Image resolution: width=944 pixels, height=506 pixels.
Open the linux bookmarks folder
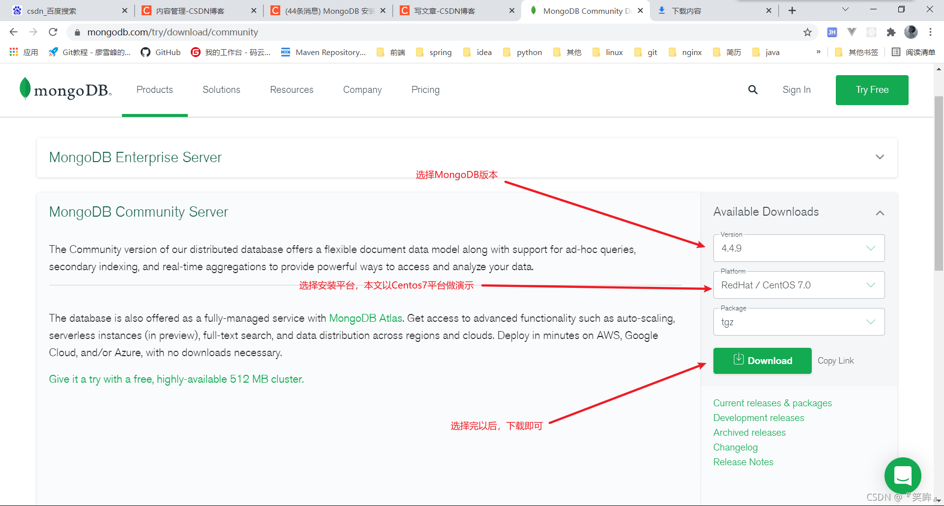pyautogui.click(x=608, y=52)
